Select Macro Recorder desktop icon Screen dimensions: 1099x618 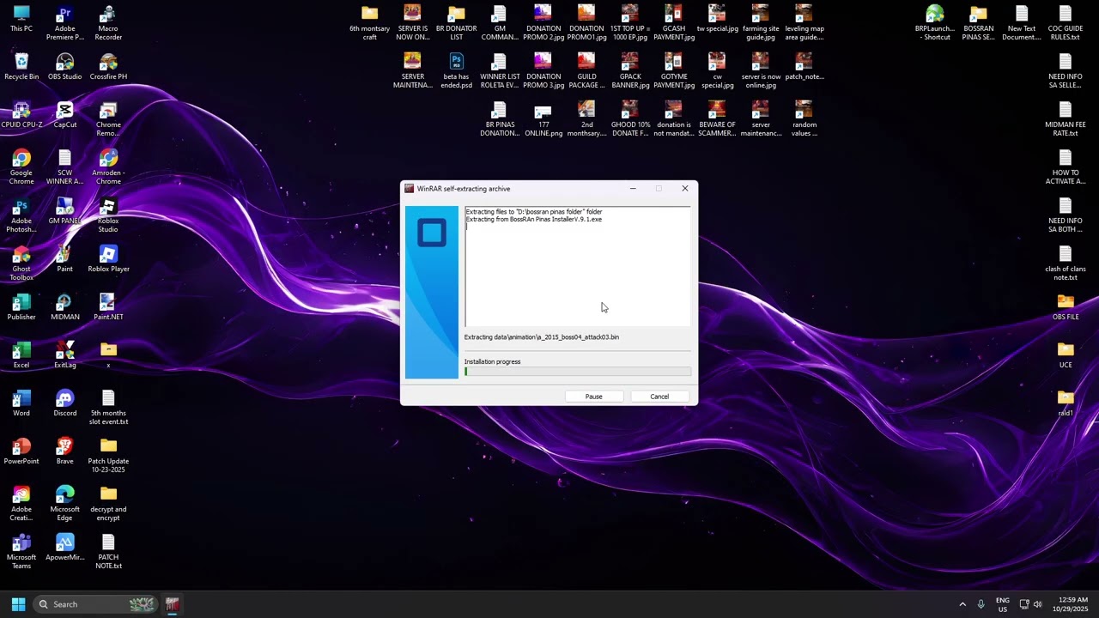tap(108, 23)
